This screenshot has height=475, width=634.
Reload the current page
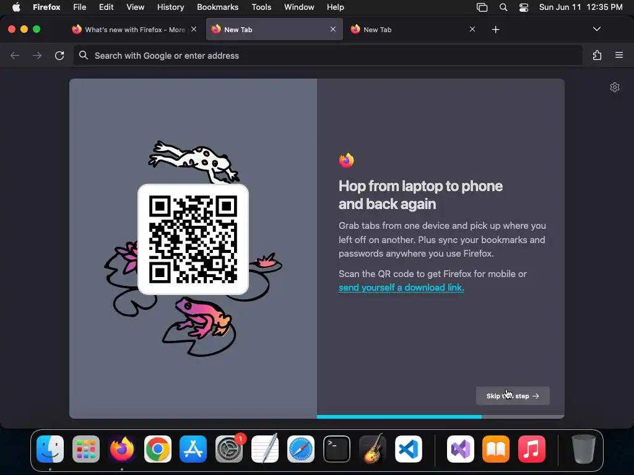click(x=59, y=55)
